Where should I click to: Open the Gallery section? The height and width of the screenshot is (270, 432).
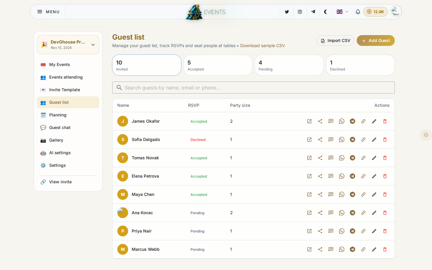(68, 140)
